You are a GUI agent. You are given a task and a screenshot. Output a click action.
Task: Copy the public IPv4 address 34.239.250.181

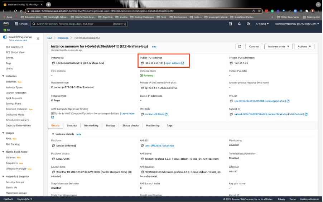(x=142, y=63)
